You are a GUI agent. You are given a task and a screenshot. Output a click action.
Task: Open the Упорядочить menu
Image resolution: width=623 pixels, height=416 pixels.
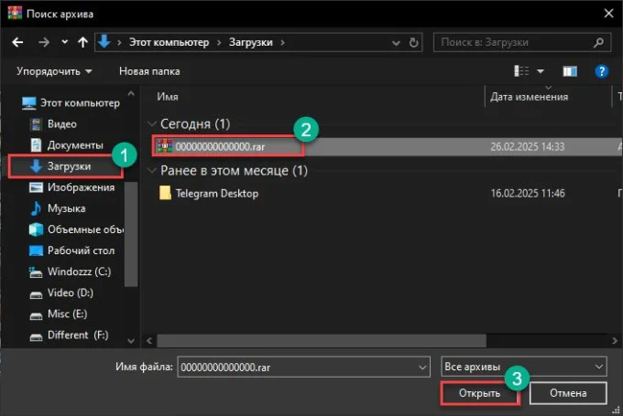point(54,71)
